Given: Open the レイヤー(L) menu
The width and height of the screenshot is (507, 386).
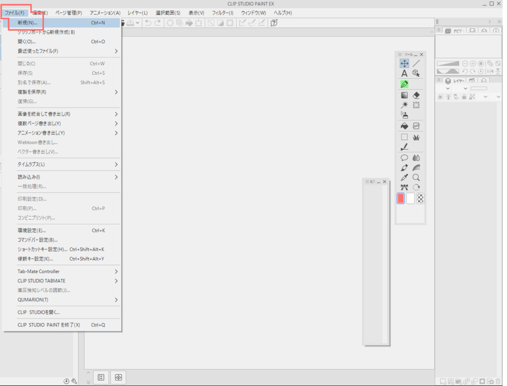Looking at the screenshot, I should coord(138,13).
